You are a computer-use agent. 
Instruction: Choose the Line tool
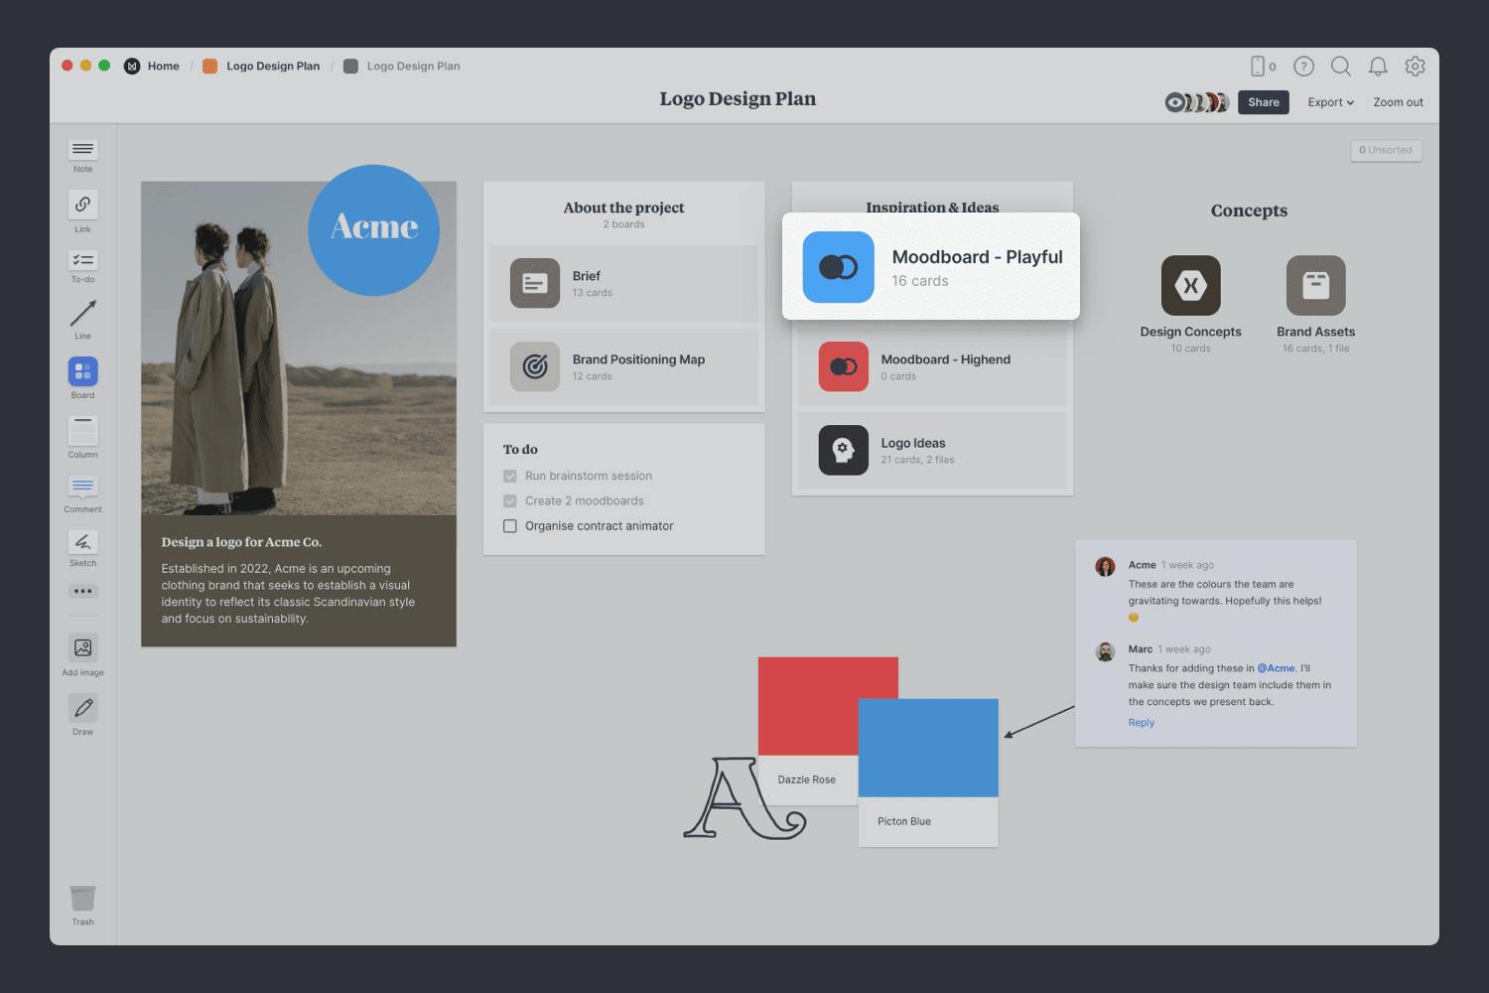click(x=82, y=315)
